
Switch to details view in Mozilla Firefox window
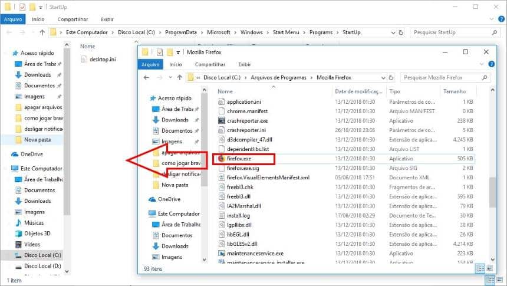pos(480,268)
